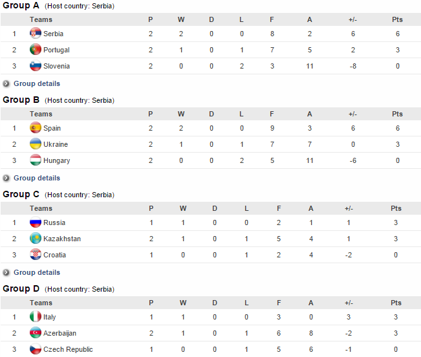This screenshot has height=357, width=421.
Task: Click the Portugal flag icon
Action: tap(36, 50)
